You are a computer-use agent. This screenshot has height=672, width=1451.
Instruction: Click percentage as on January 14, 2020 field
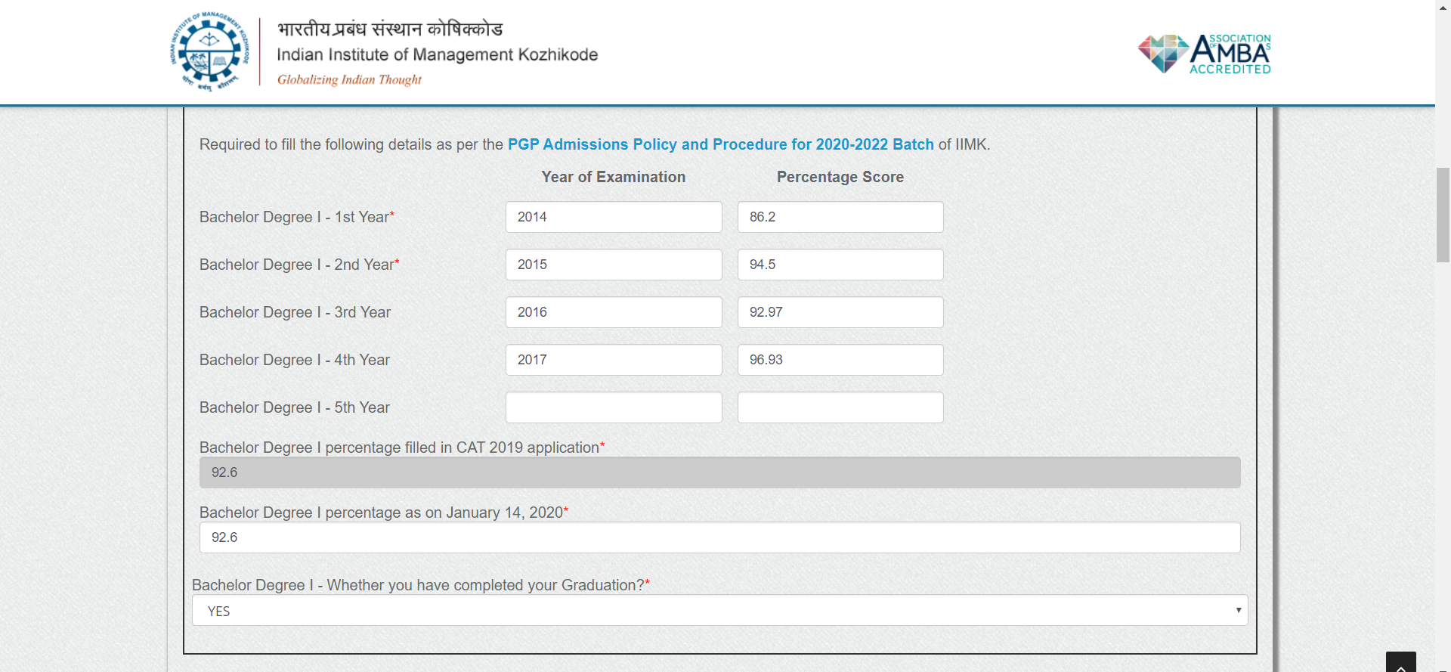[x=719, y=537]
